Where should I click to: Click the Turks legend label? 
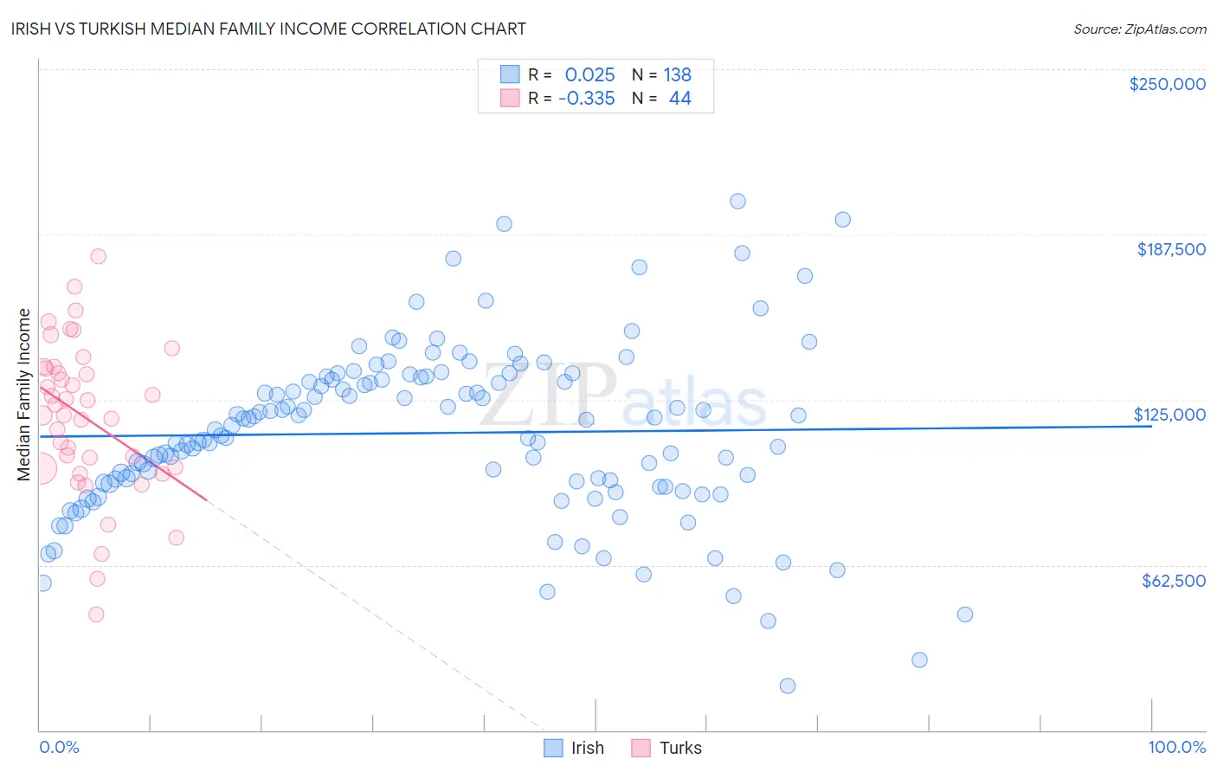(x=681, y=748)
